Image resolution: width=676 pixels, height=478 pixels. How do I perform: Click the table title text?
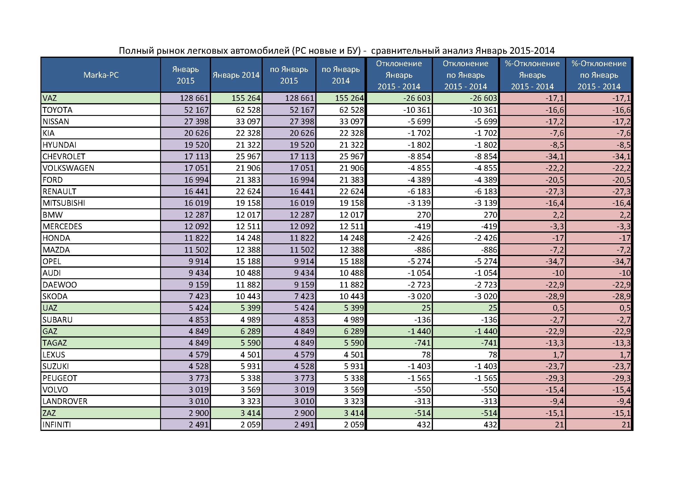[x=336, y=51]
